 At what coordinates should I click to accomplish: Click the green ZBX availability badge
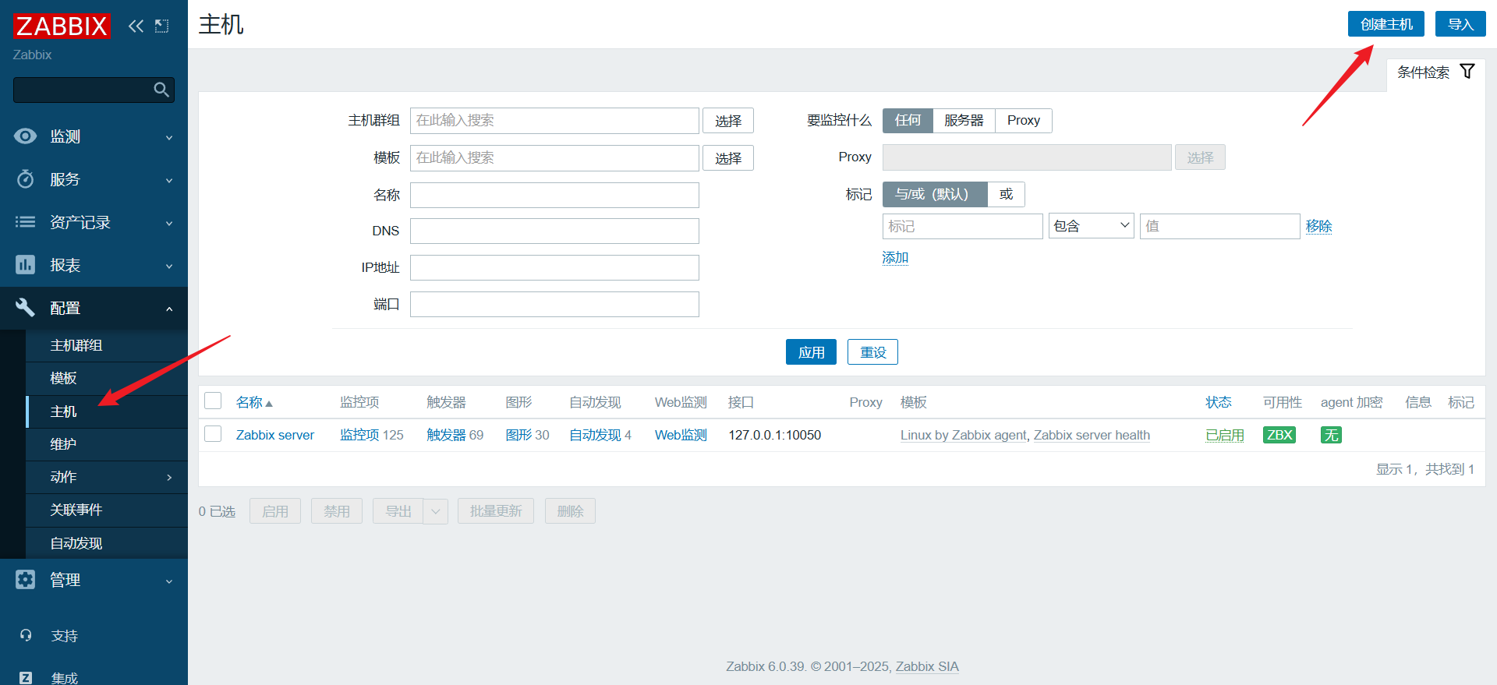pos(1279,435)
